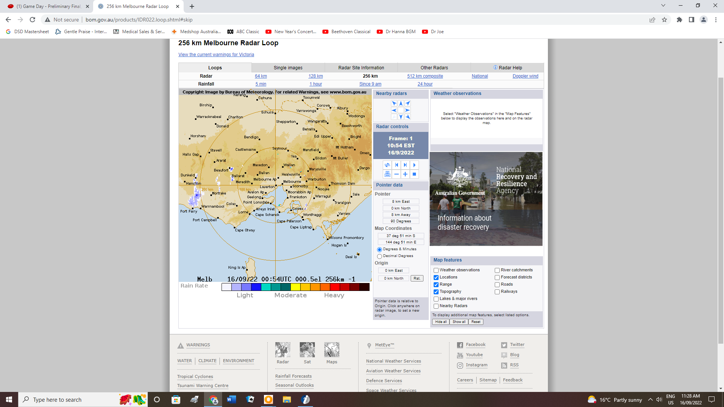Open the Radar Site Information tab
The image size is (724, 407).
click(361, 68)
